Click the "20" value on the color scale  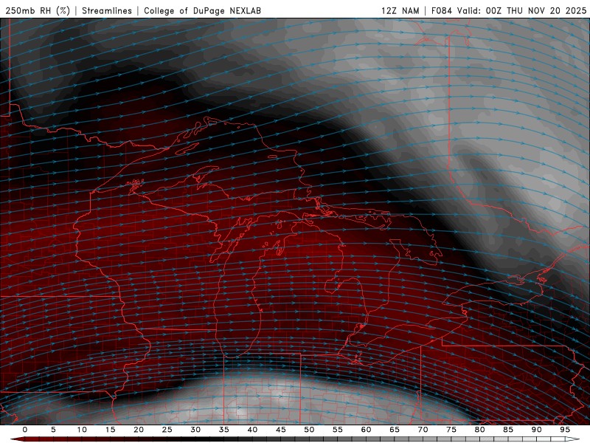(x=139, y=430)
